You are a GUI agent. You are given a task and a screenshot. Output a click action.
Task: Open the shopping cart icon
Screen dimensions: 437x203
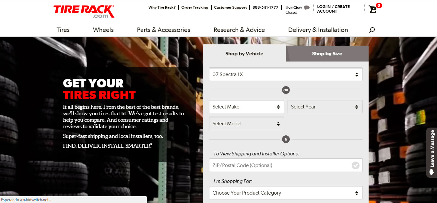[x=373, y=9]
